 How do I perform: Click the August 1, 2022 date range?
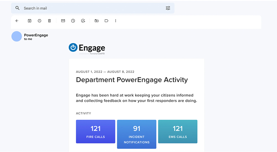tap(105, 72)
